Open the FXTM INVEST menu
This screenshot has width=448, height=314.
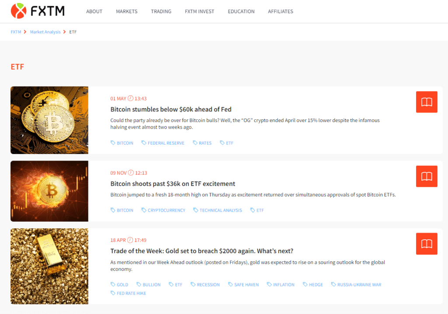[x=199, y=11]
